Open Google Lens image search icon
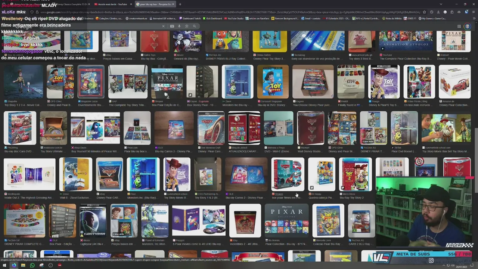 click(187, 26)
